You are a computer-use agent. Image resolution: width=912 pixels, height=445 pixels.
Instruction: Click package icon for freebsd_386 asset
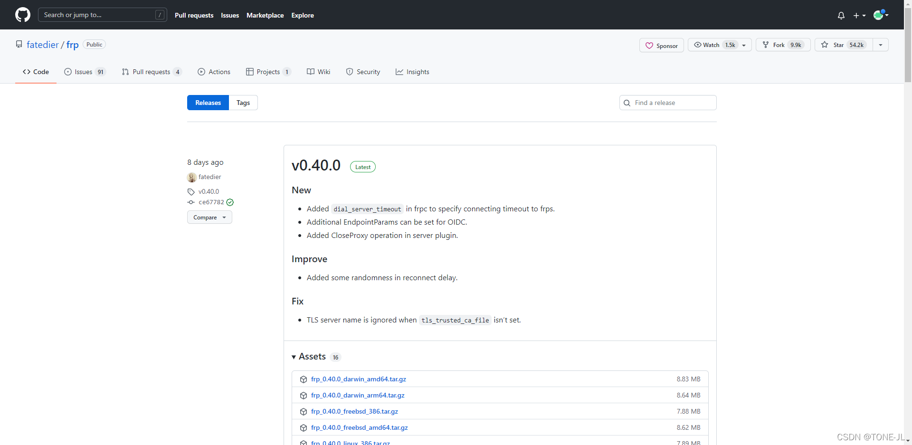(304, 412)
